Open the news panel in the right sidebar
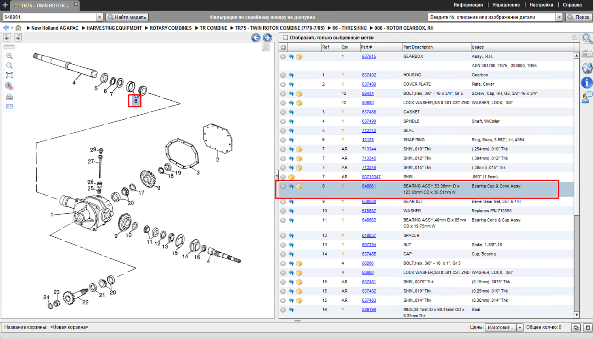The width and height of the screenshot is (593, 340). coord(587,53)
